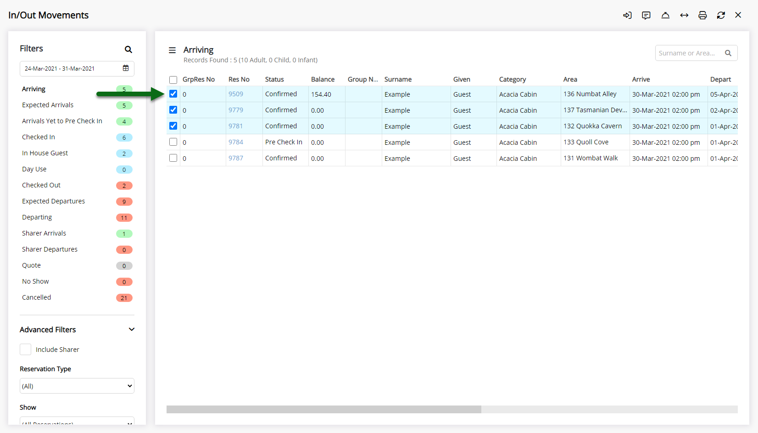Click the horizontal double-arrow icon
The width and height of the screenshot is (758, 433).
684,15
